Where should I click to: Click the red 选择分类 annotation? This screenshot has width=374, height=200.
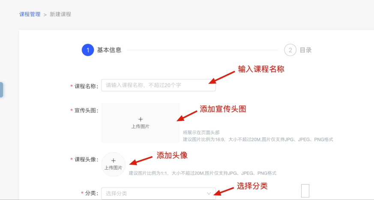252,186
